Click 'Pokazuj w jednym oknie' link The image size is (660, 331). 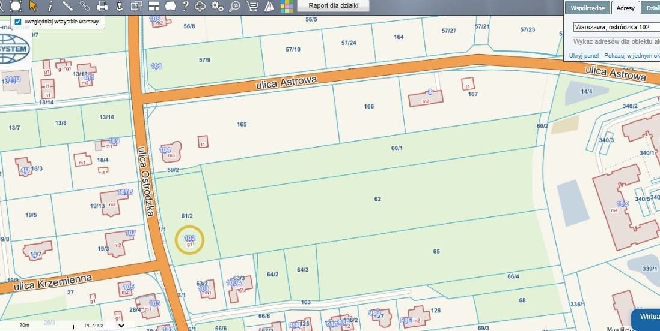(631, 55)
